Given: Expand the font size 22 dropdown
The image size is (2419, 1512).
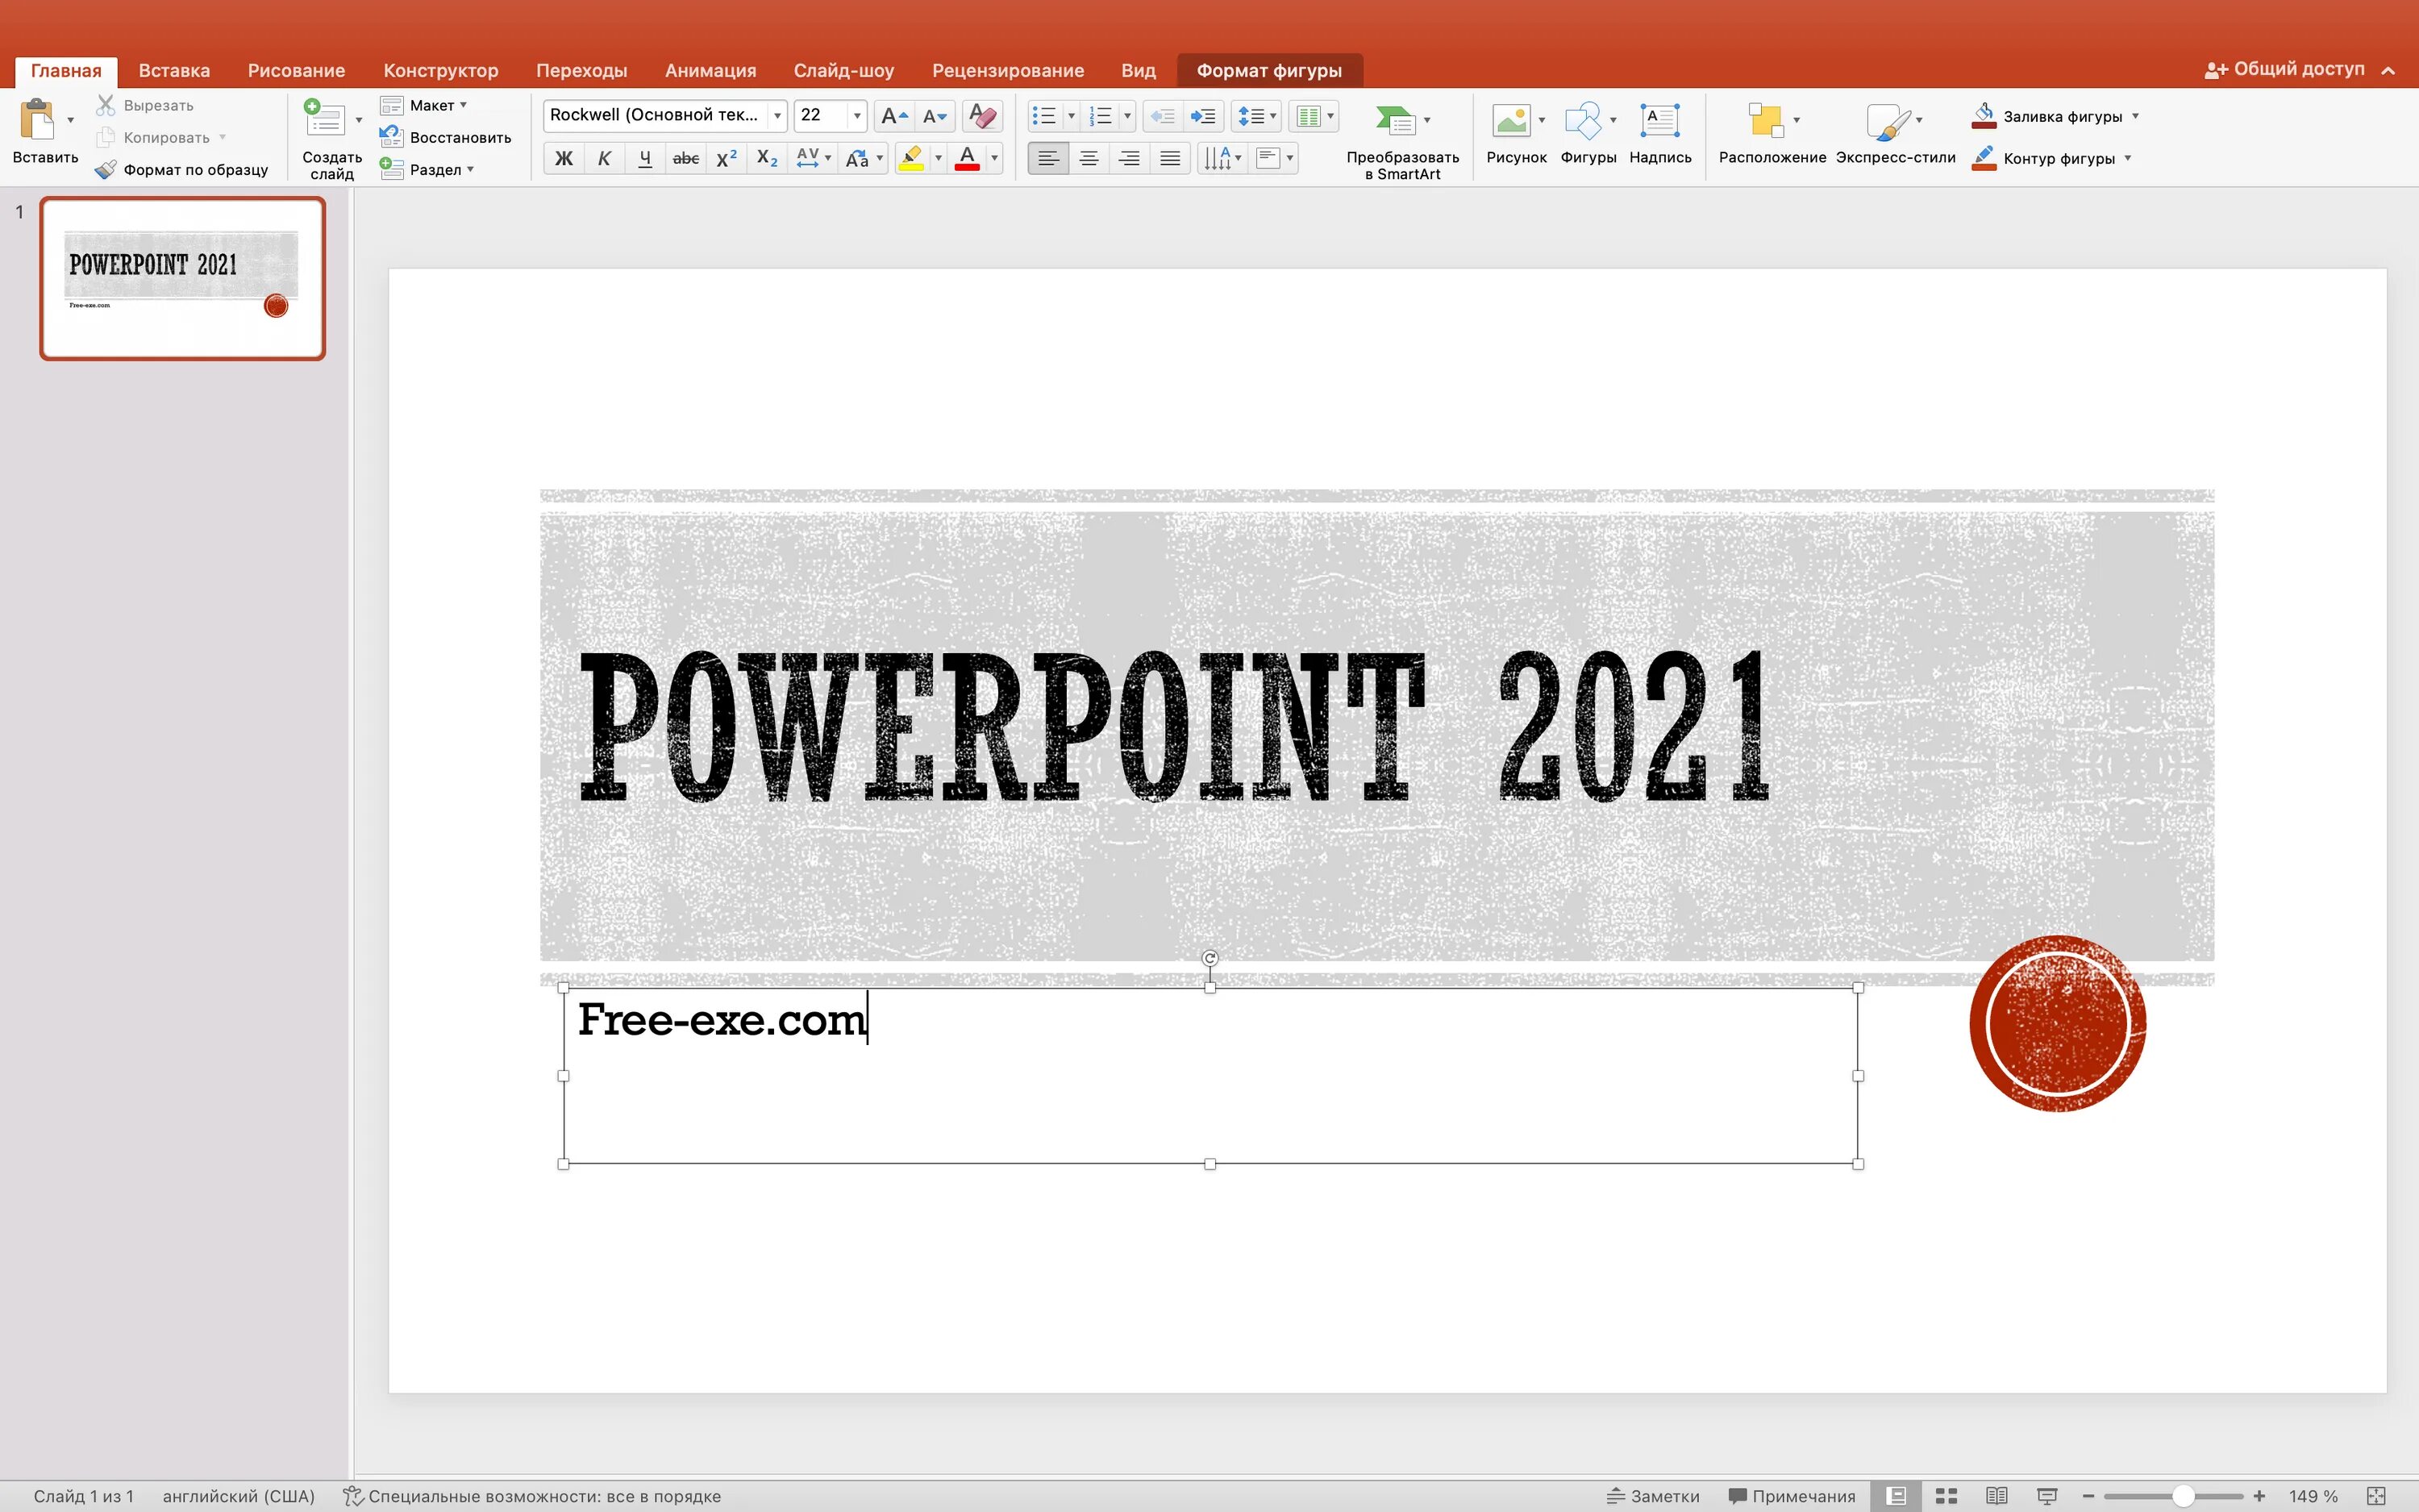Looking at the screenshot, I should pos(856,116).
